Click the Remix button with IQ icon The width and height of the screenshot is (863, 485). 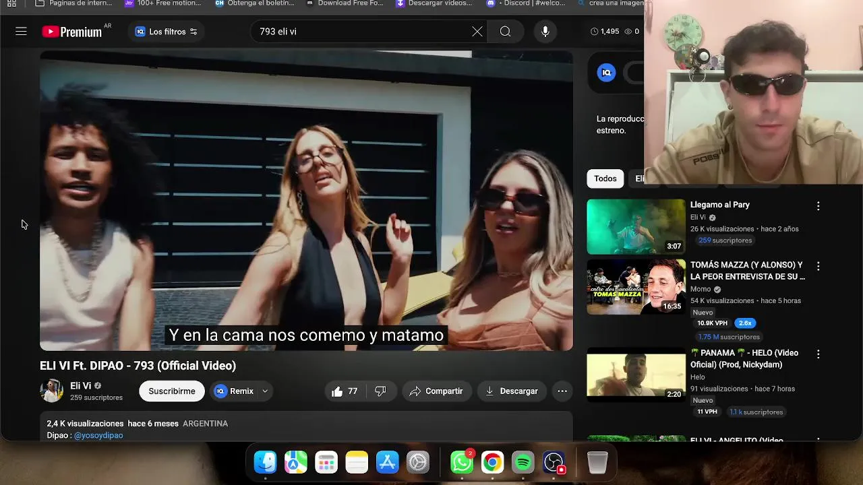point(235,391)
